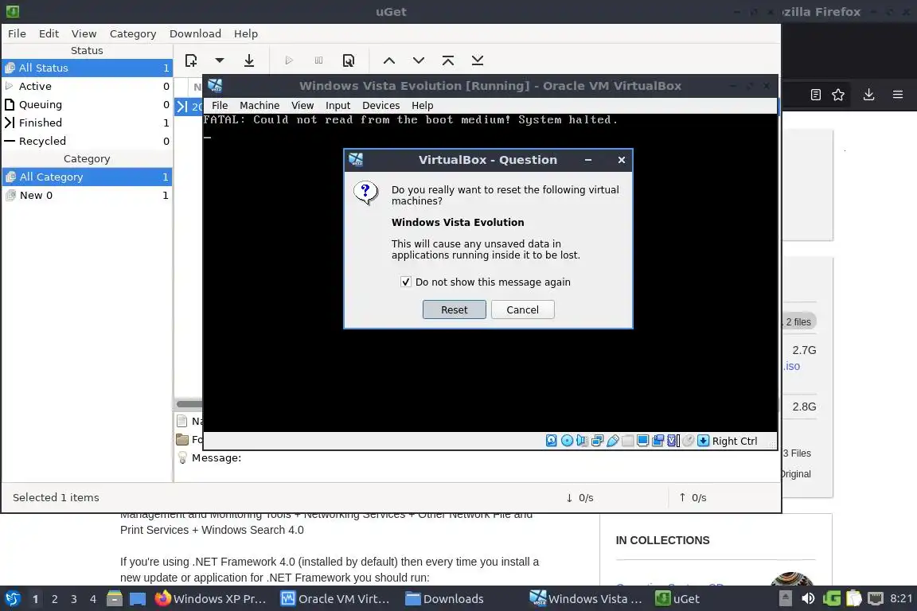Click the uGet start (play) toolbar icon
917x611 pixels.
pos(289,60)
